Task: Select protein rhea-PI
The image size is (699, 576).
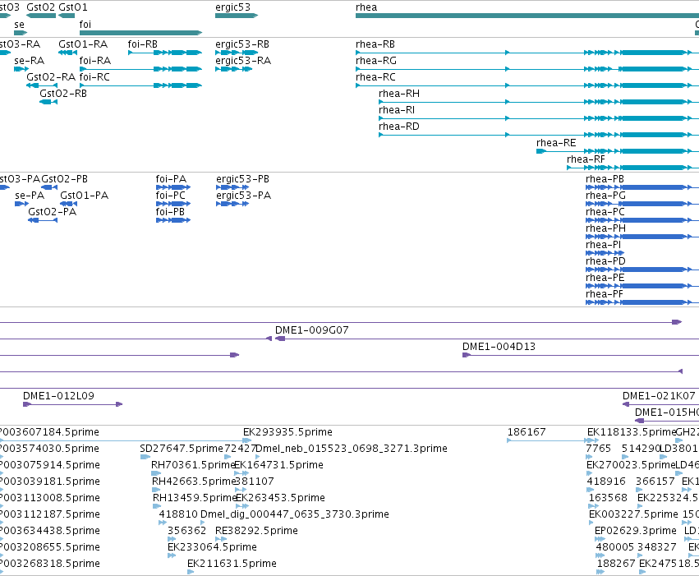Action: [x=605, y=253]
